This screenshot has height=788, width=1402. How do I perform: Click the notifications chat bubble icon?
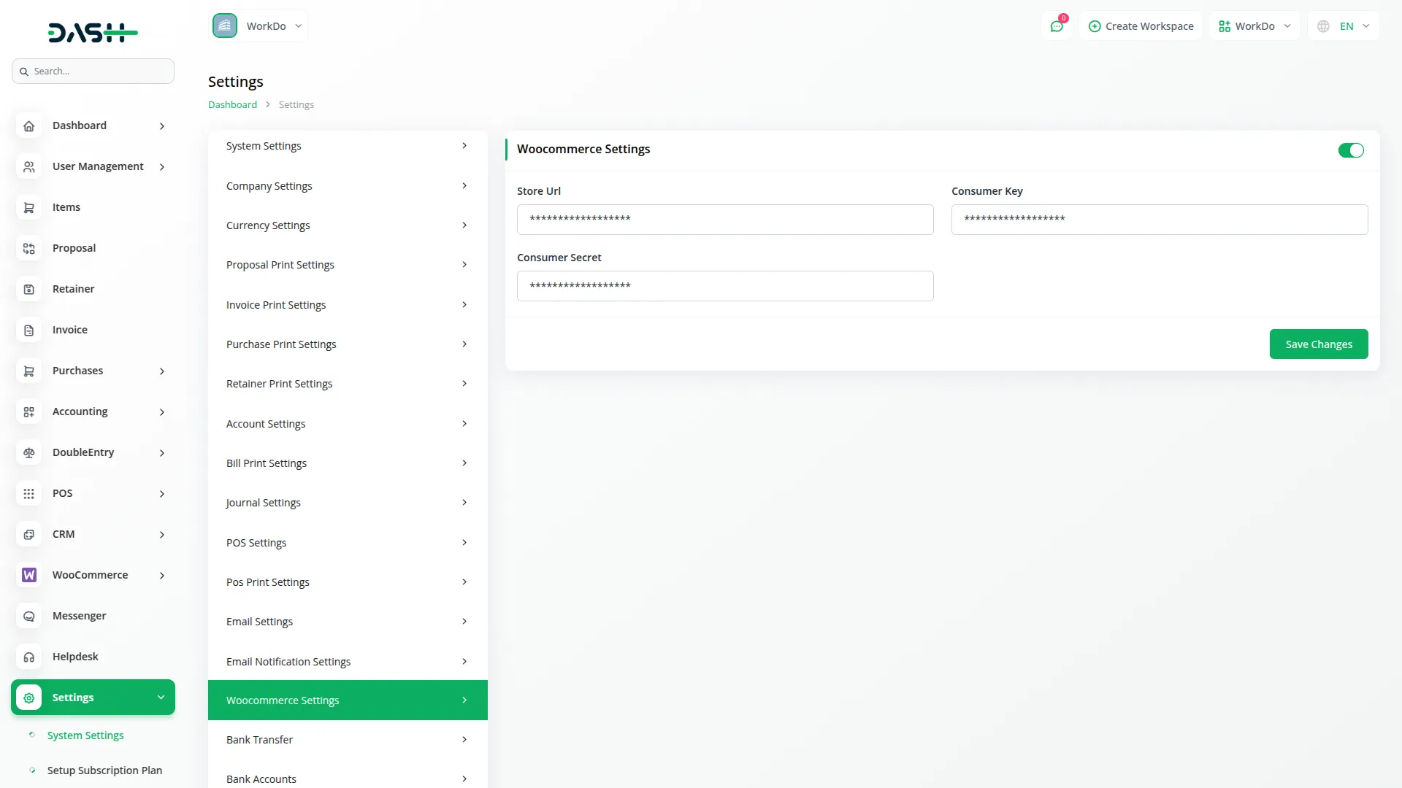1057,26
